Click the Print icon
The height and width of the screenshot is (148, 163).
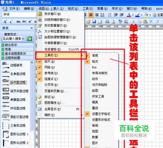coord(107,22)
